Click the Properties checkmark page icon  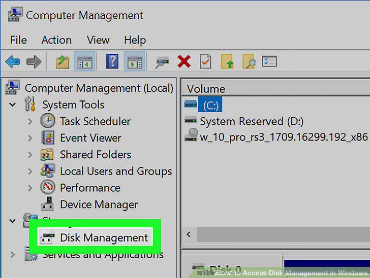[x=205, y=61]
